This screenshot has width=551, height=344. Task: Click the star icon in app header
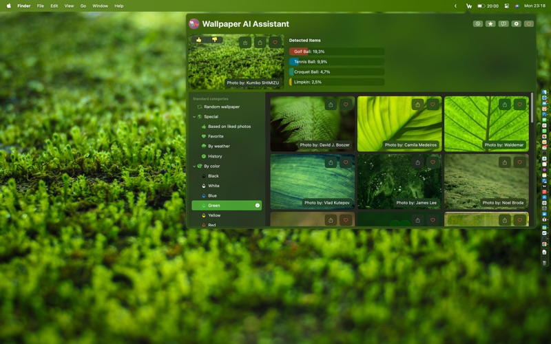490,23
